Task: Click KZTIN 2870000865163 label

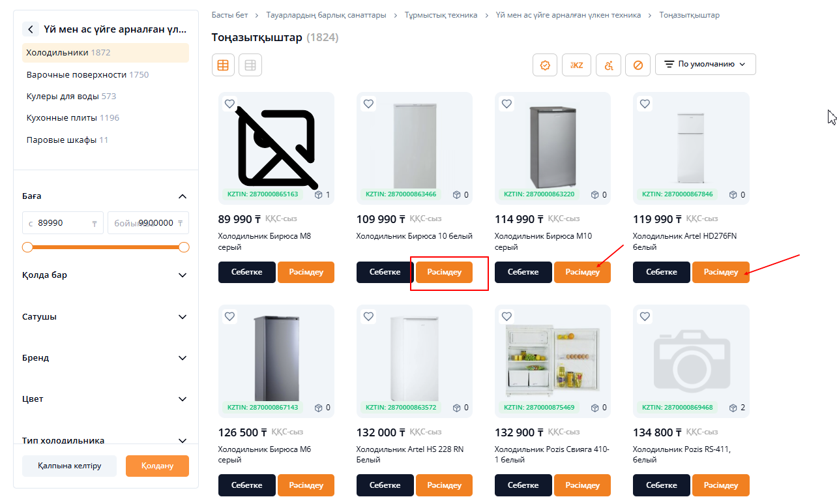Action: pos(263,194)
